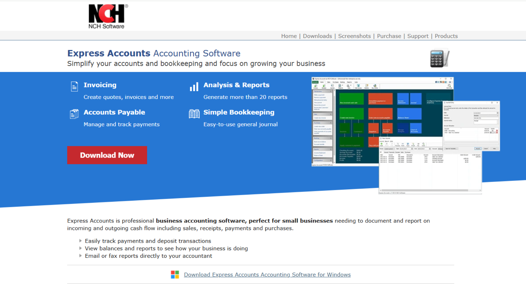Click the Simple Bookkeeping heading
Image resolution: width=526 pixels, height=284 pixels.
coord(239,112)
